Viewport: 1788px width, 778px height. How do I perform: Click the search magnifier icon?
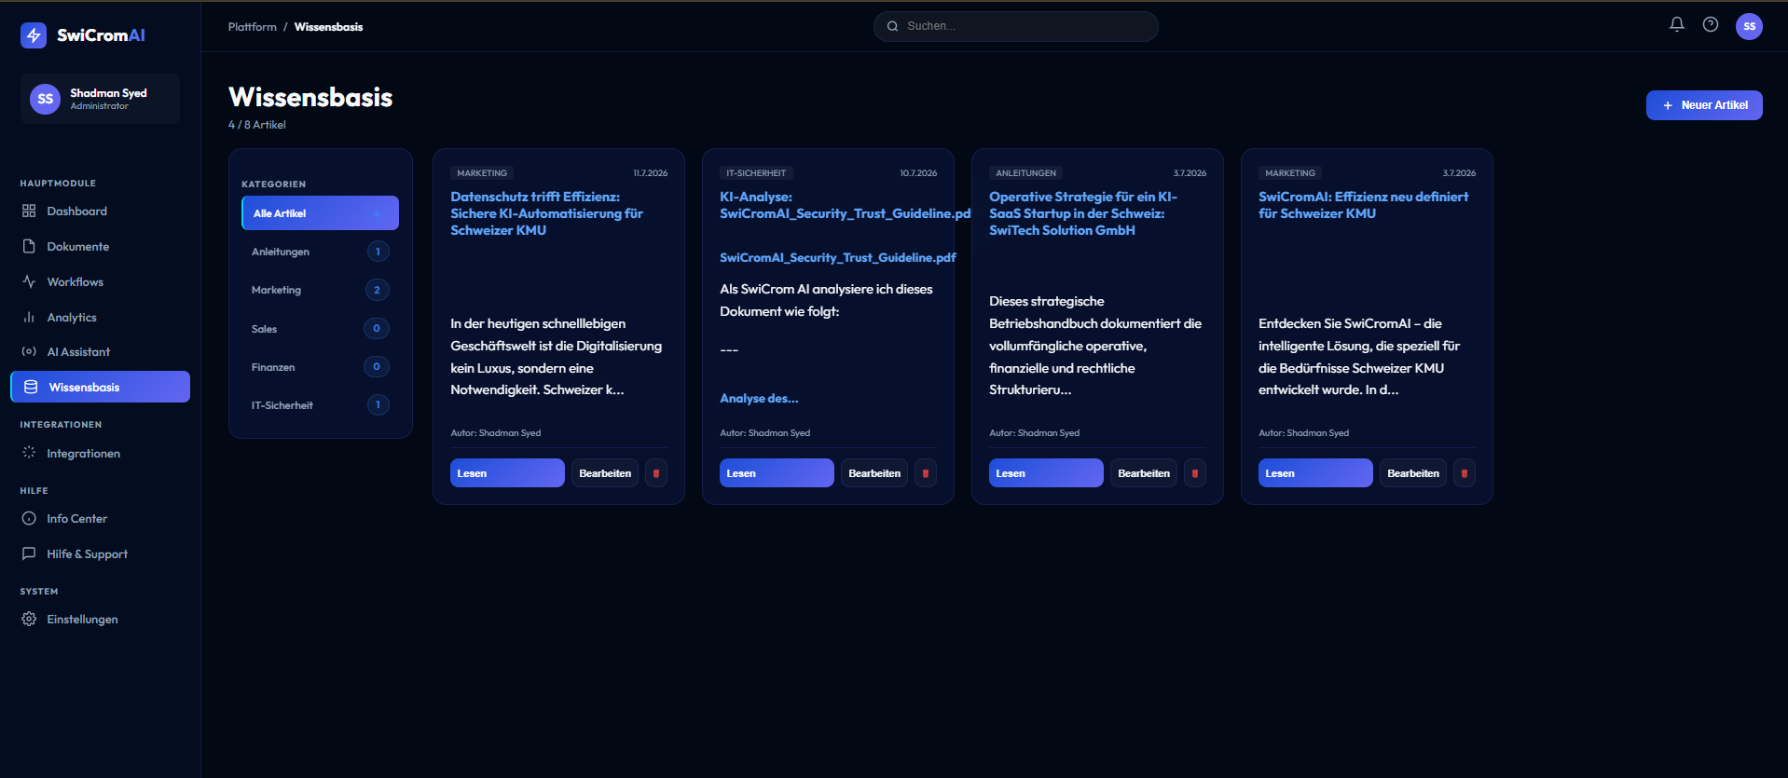click(892, 26)
